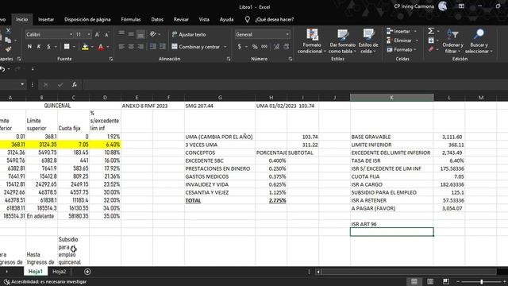Click the Clear eraser icon
Viewport: 508px width, 286px height.
pos(431,49)
